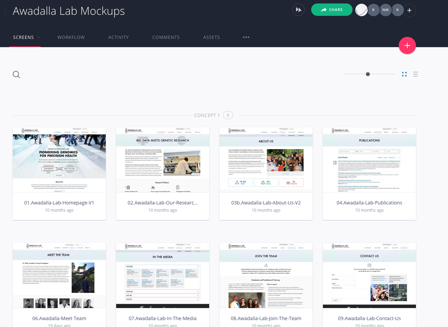
Task: Open the Workflow tab
Action: tap(71, 37)
